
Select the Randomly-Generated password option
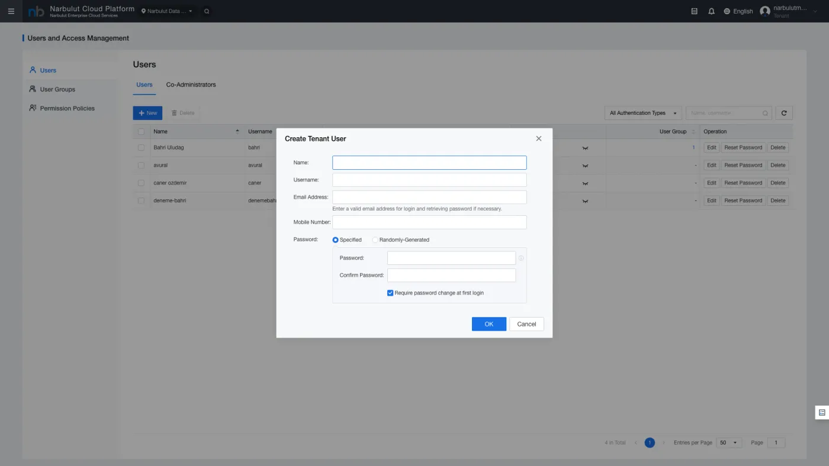coord(375,240)
